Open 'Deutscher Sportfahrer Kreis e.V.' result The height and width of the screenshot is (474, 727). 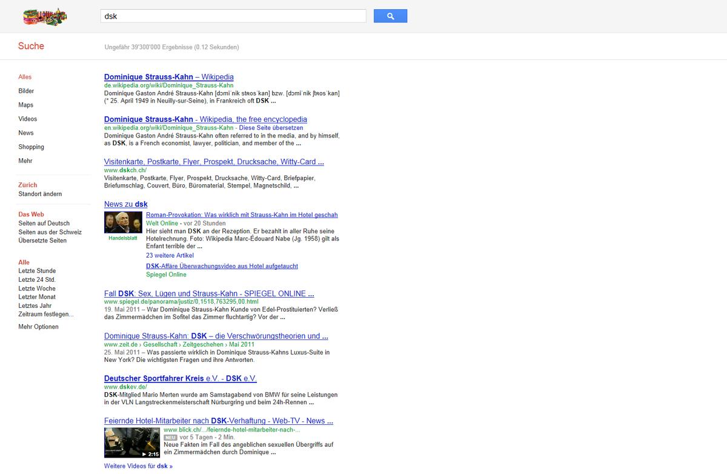(x=181, y=379)
